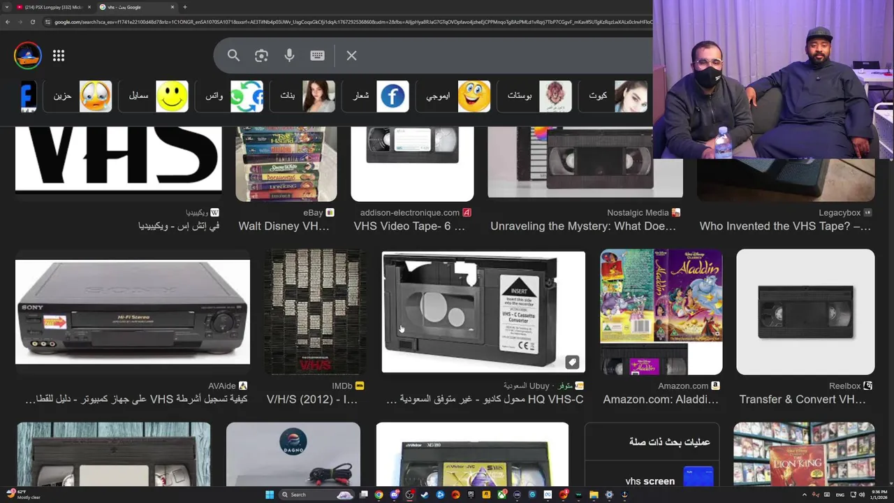
Task: Open the VHS-C cassette converter image
Action: point(483,312)
